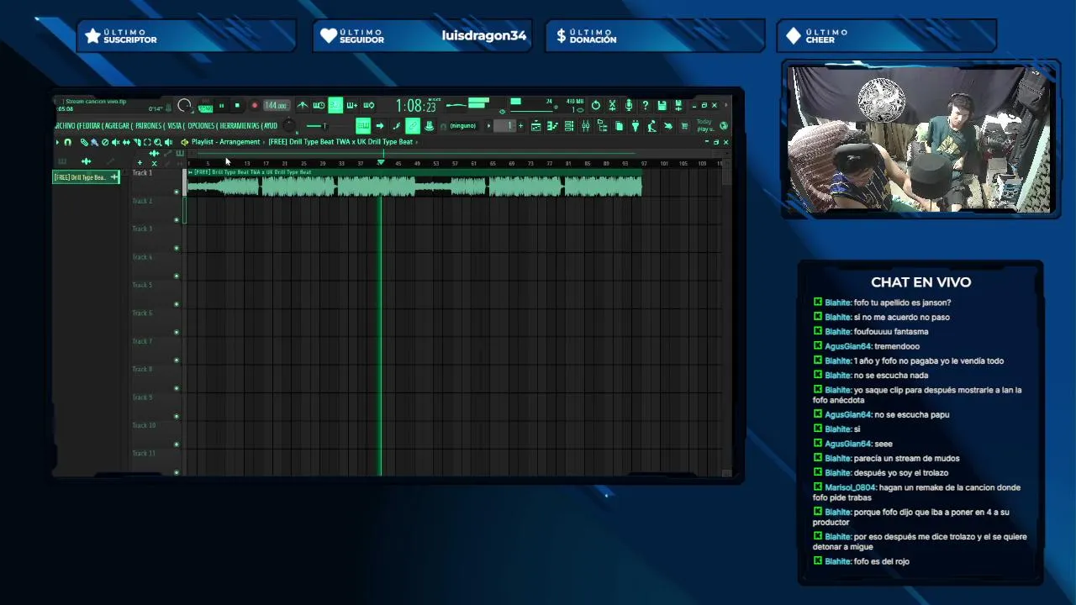This screenshot has width=1076, height=605.
Task: Toggle the wait-for-input recording icon
Action: [x=319, y=105]
